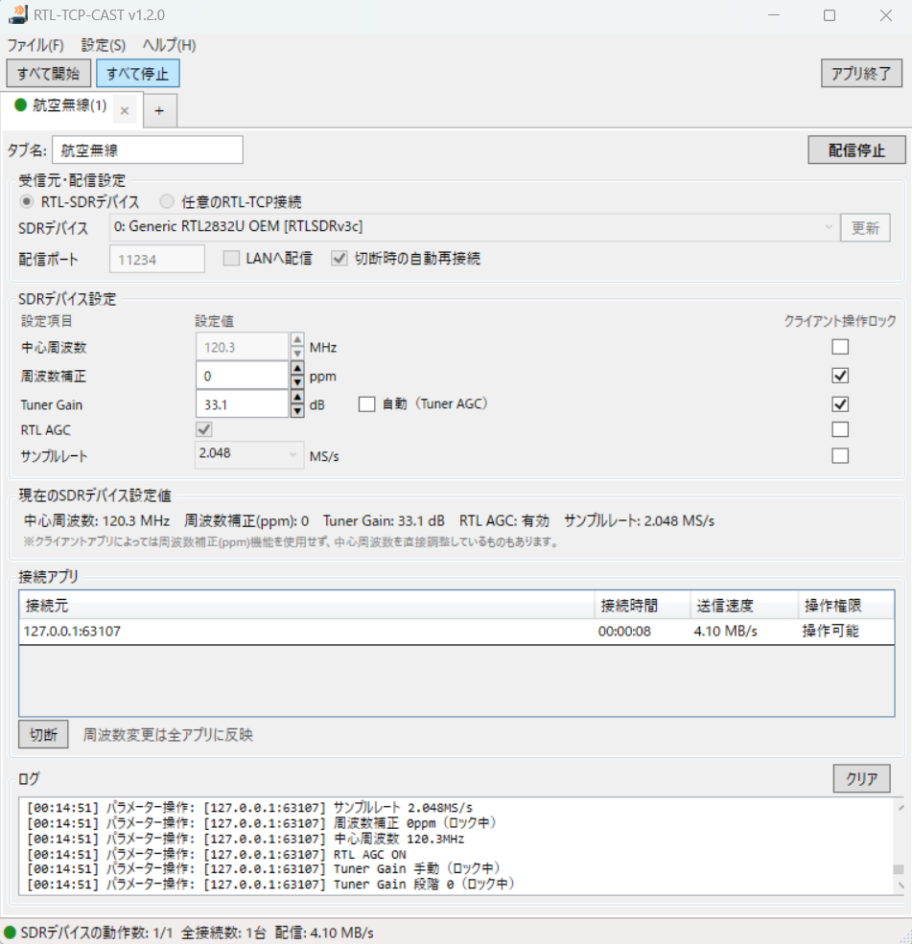Decrease 周波数補正 ppm with down arrow
Screen dimensions: 912x944
[297, 381]
